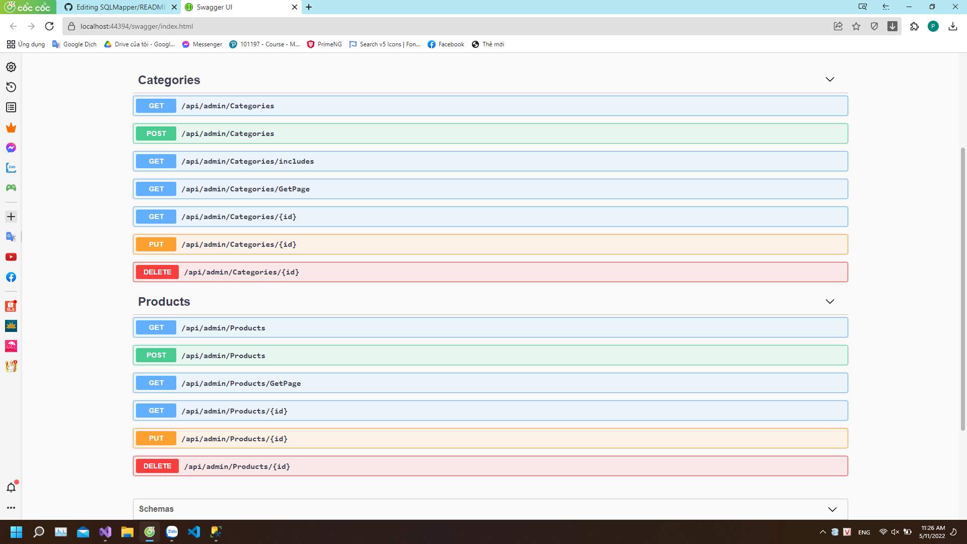Open browsing history from the sidebar

point(11,87)
